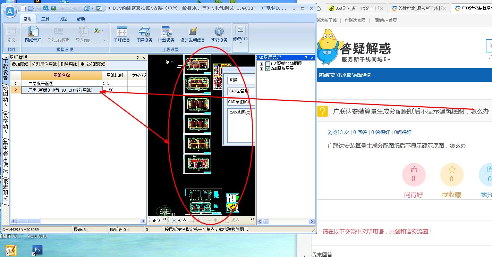Click the blue A find icon in quick access toolbar

(46, 8)
